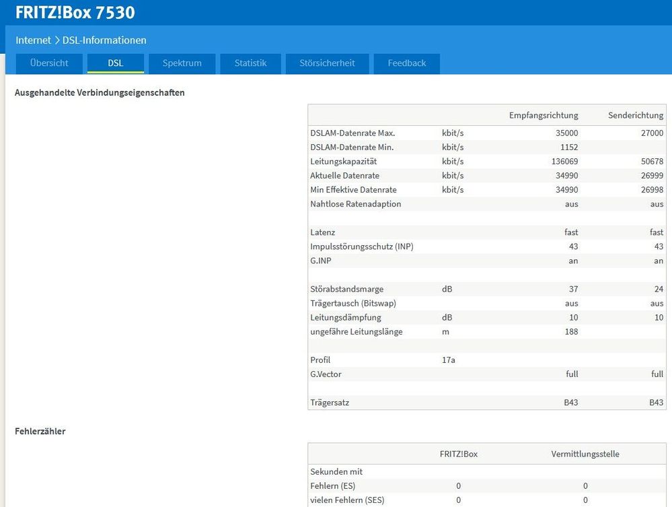Select the Fehlerzähler heading
The height and width of the screenshot is (507, 672).
[x=40, y=431]
